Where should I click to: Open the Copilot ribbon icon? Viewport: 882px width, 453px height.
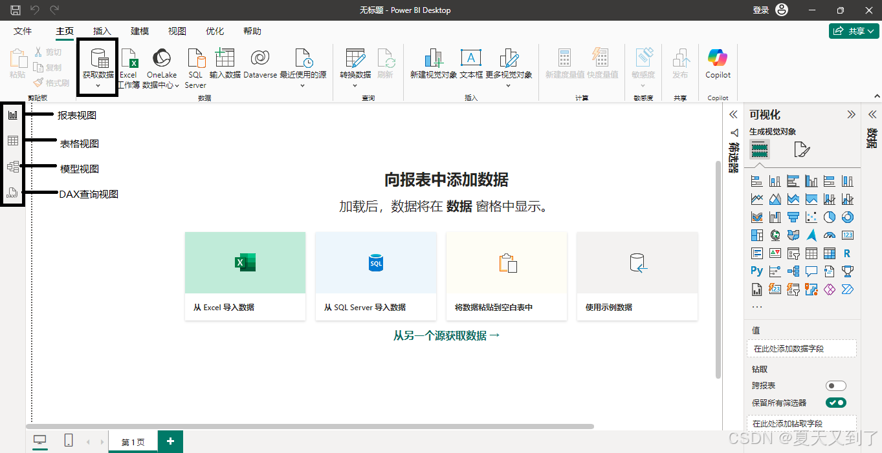pos(718,63)
